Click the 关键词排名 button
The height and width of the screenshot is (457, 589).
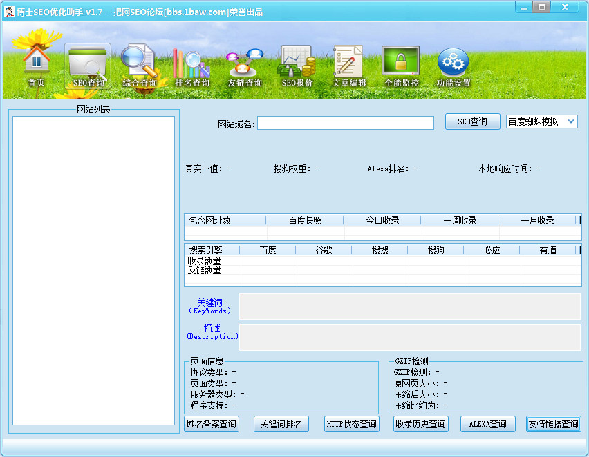tap(281, 424)
